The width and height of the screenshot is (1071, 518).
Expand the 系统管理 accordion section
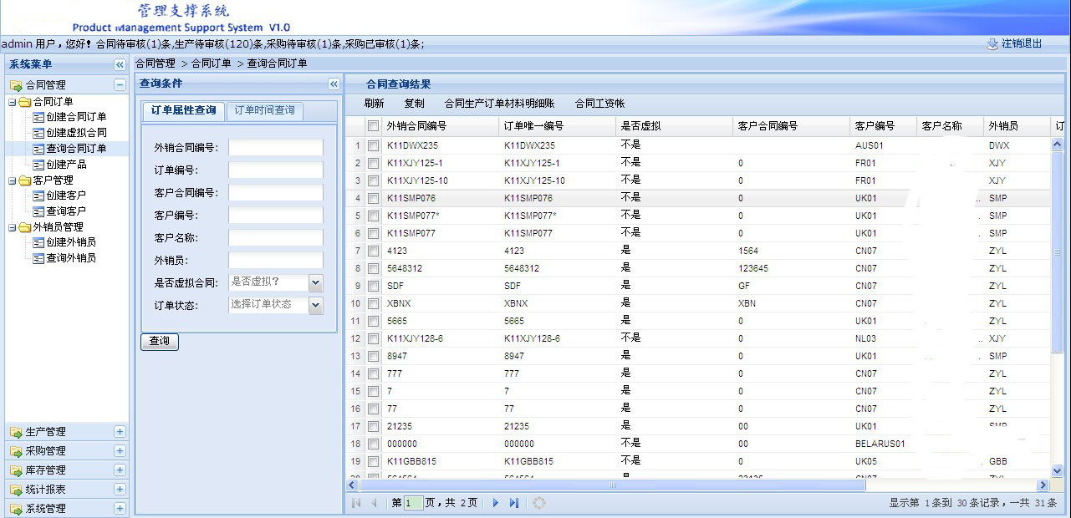120,509
